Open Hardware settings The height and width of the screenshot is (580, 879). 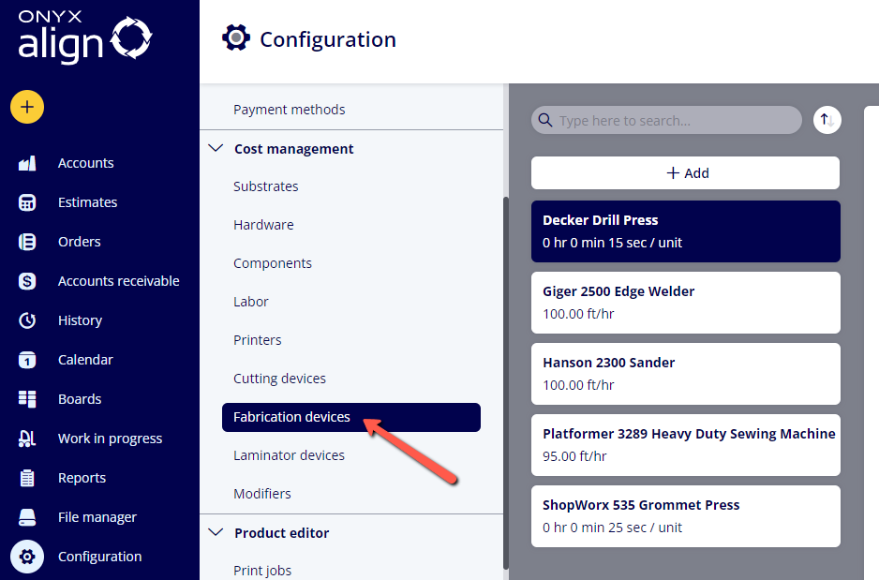point(263,225)
